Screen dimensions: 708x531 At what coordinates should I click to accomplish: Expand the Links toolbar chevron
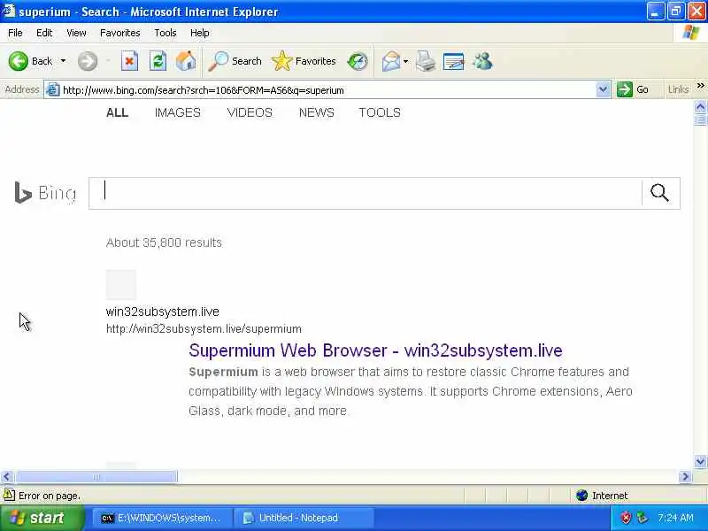coord(700,85)
